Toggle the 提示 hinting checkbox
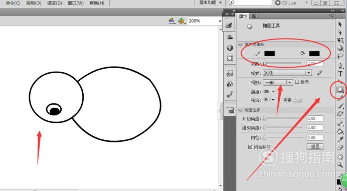The width and height of the screenshot is (347, 191). click(x=297, y=82)
